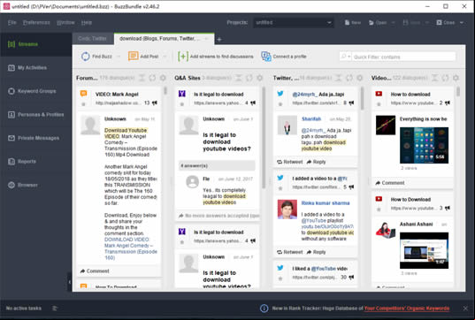Add streams to find discussions
475x320 pixels.
216,57
